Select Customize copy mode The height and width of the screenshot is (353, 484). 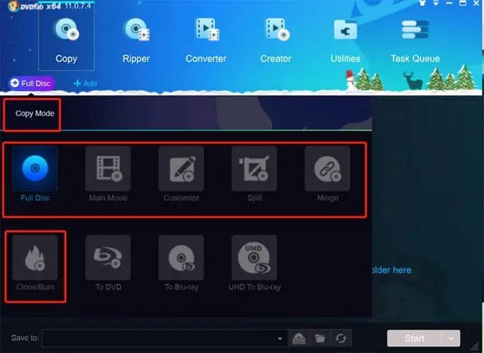[181, 174]
